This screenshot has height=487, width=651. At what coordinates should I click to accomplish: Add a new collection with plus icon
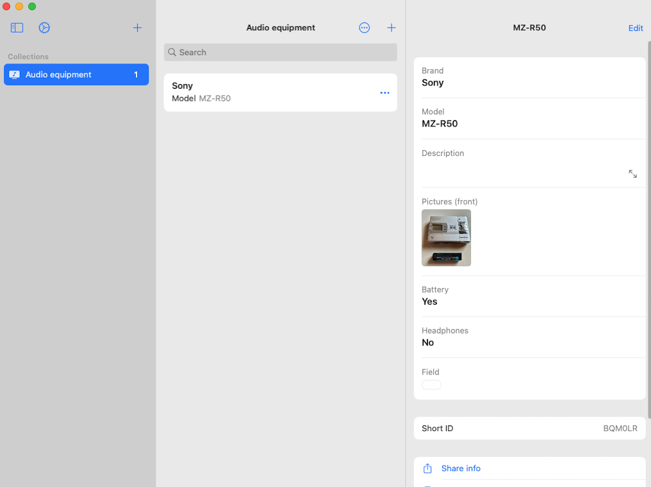pos(137,28)
